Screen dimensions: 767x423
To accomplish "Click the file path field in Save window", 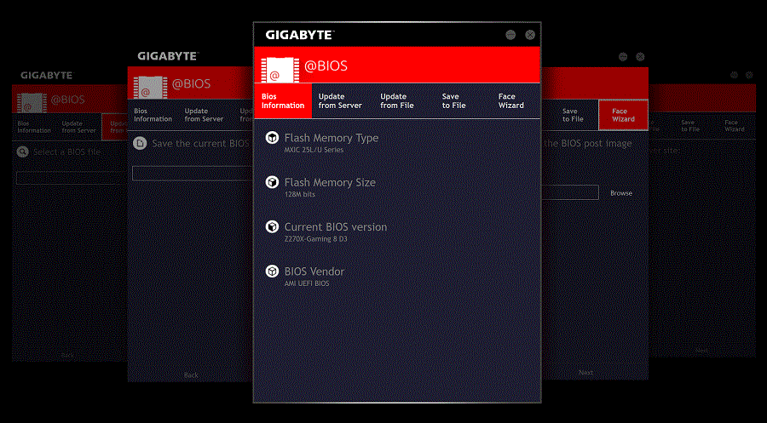I will pos(193,174).
